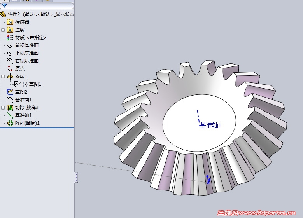
Task: Select the 旋转1 revolve feature icon
Action: point(10,77)
